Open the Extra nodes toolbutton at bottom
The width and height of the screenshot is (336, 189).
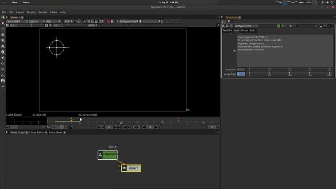pos(3,87)
